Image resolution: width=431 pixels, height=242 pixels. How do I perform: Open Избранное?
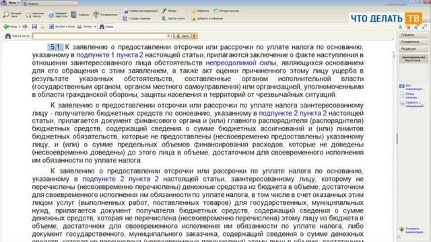(200, 11)
